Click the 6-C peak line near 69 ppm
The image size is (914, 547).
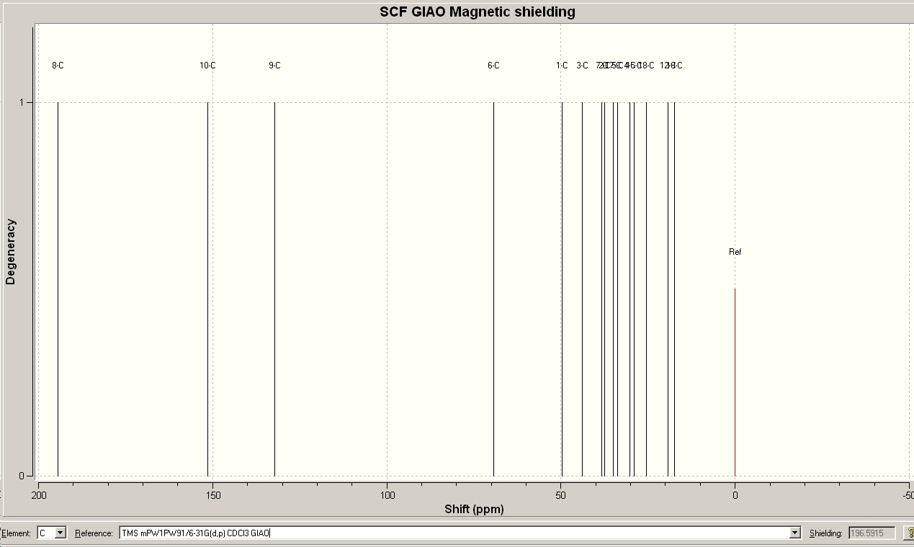point(493,288)
